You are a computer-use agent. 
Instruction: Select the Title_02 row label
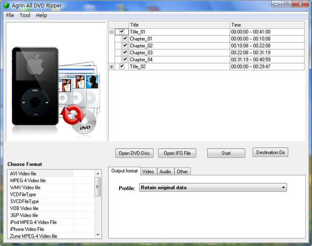point(137,67)
